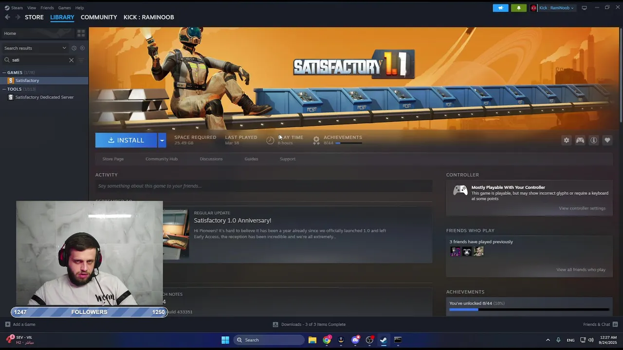Collapse the TOOLS category
Image resolution: width=623 pixels, height=350 pixels.
click(14, 89)
